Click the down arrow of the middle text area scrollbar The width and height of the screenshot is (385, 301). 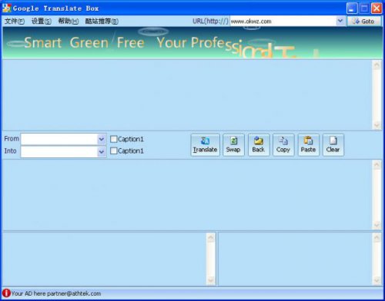tap(377, 225)
